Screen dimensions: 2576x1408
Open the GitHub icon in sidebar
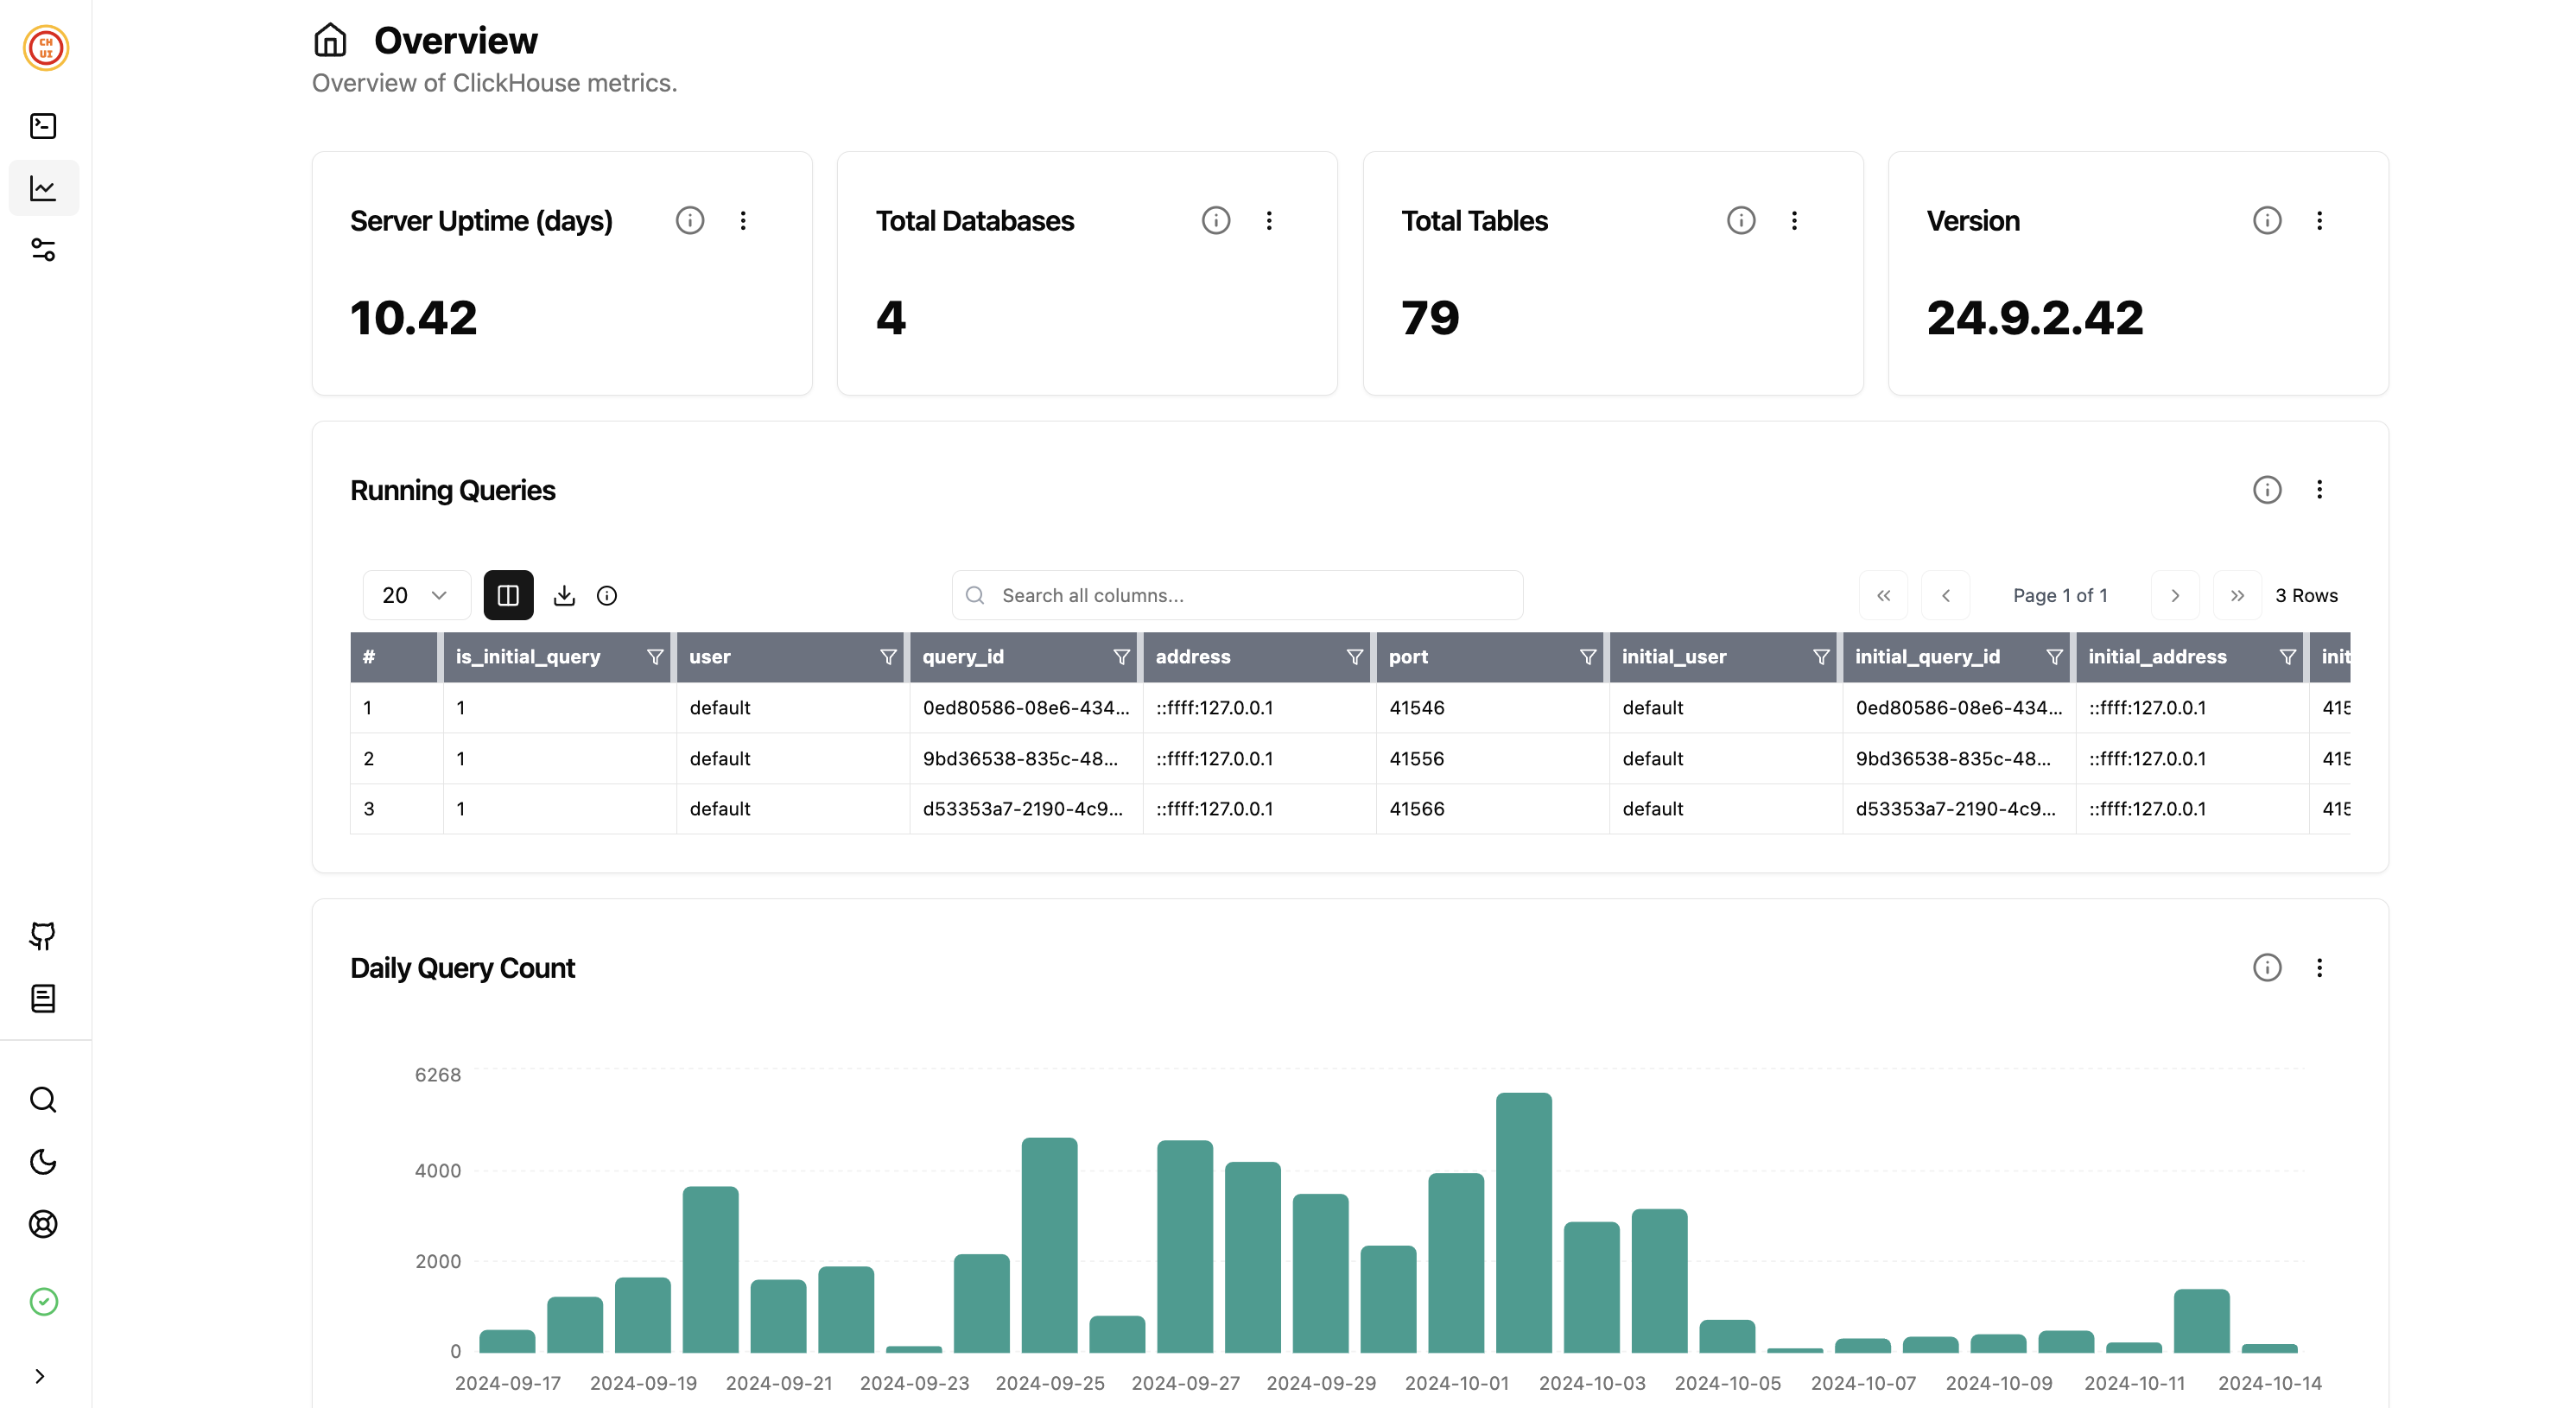click(43, 936)
